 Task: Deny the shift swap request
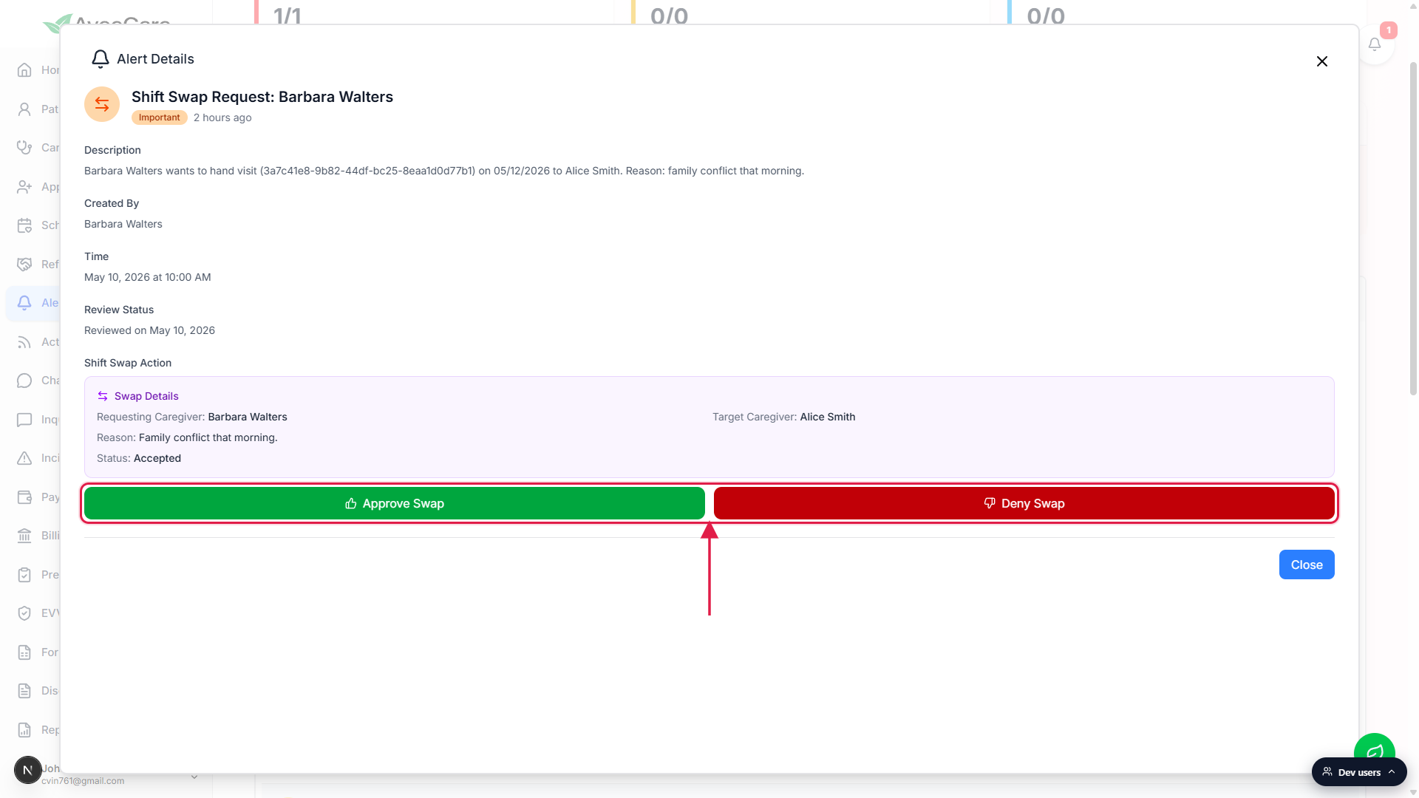point(1024,503)
